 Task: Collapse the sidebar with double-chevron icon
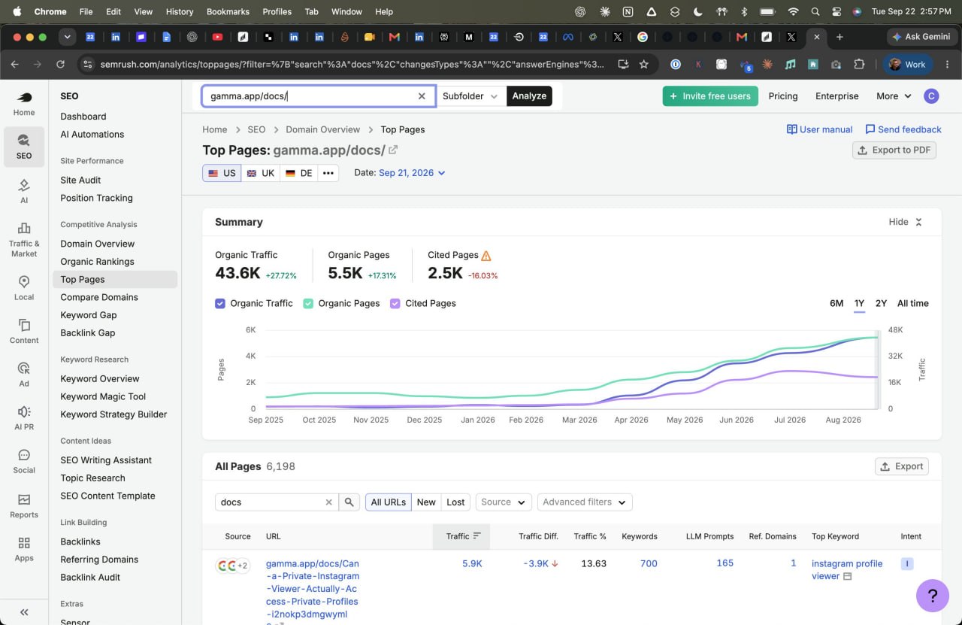24,612
